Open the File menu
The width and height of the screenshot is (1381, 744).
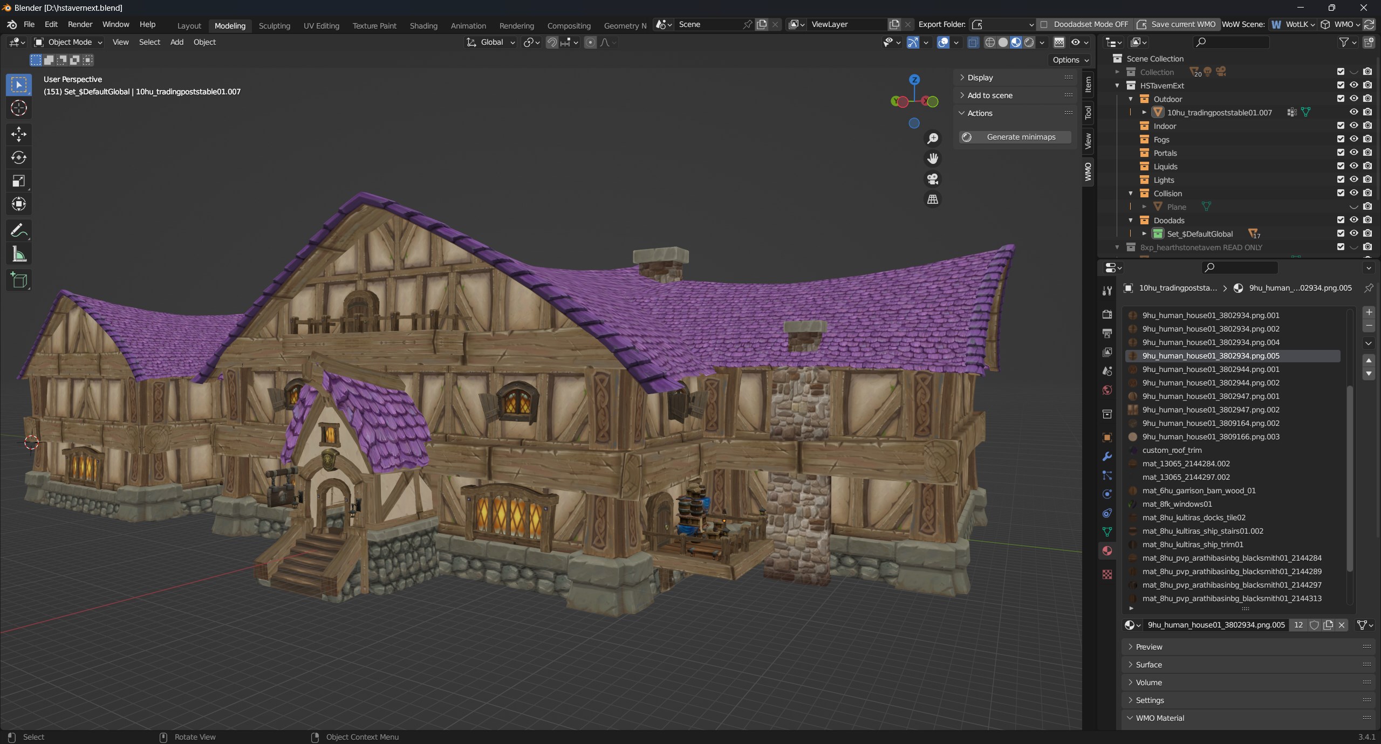pos(29,24)
